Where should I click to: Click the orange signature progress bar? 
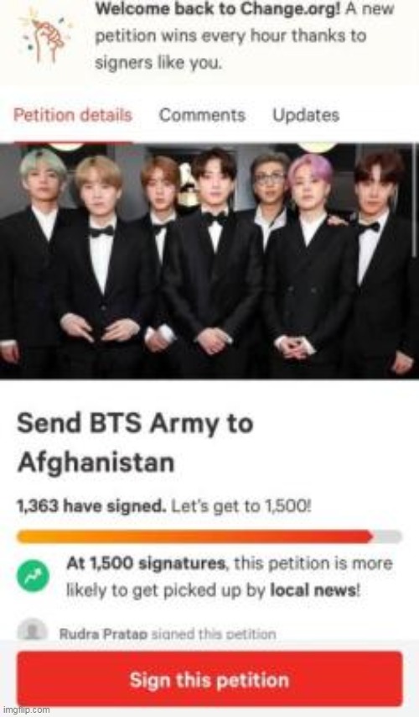pos(195,536)
